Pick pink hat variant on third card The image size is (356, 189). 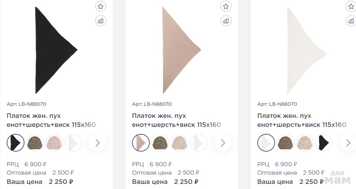[x=305, y=143]
